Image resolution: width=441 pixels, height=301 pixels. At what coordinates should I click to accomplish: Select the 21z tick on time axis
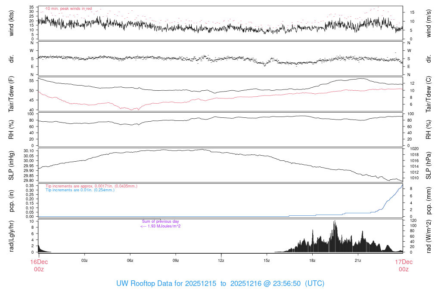[x=357, y=261]
